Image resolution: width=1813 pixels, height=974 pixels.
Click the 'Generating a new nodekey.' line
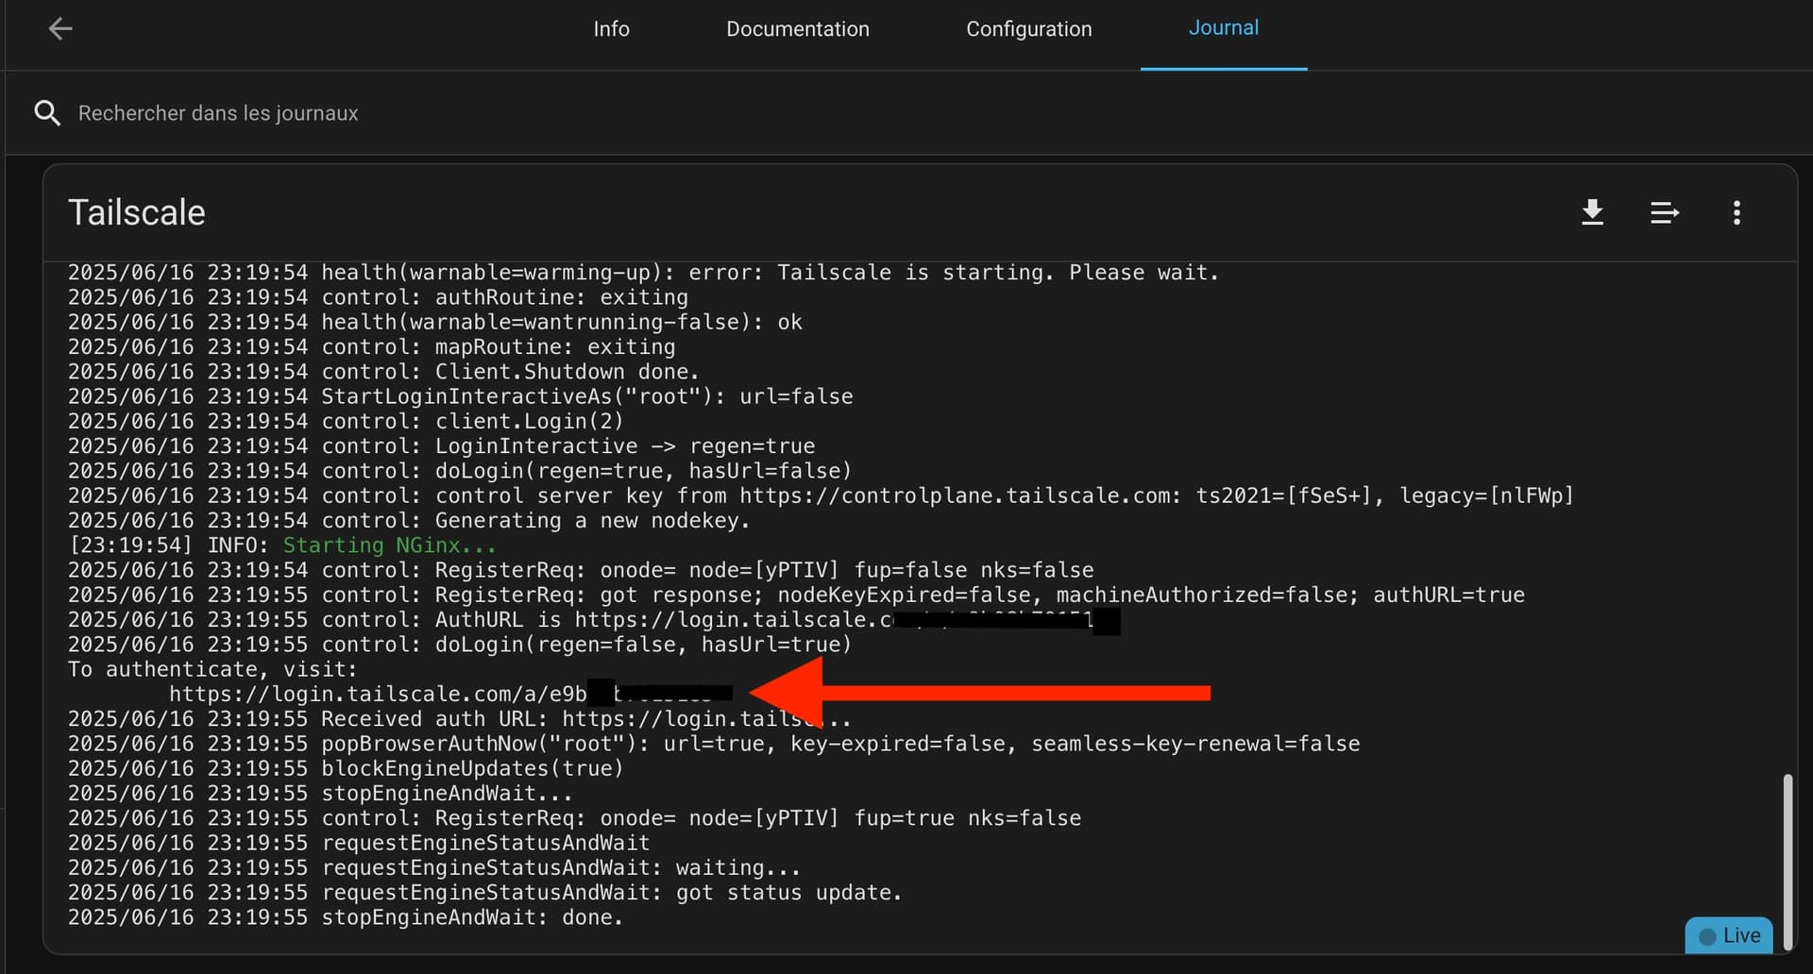(409, 521)
